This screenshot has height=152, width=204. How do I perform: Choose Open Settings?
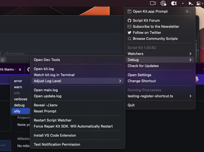pyautogui.click(x=160, y=75)
